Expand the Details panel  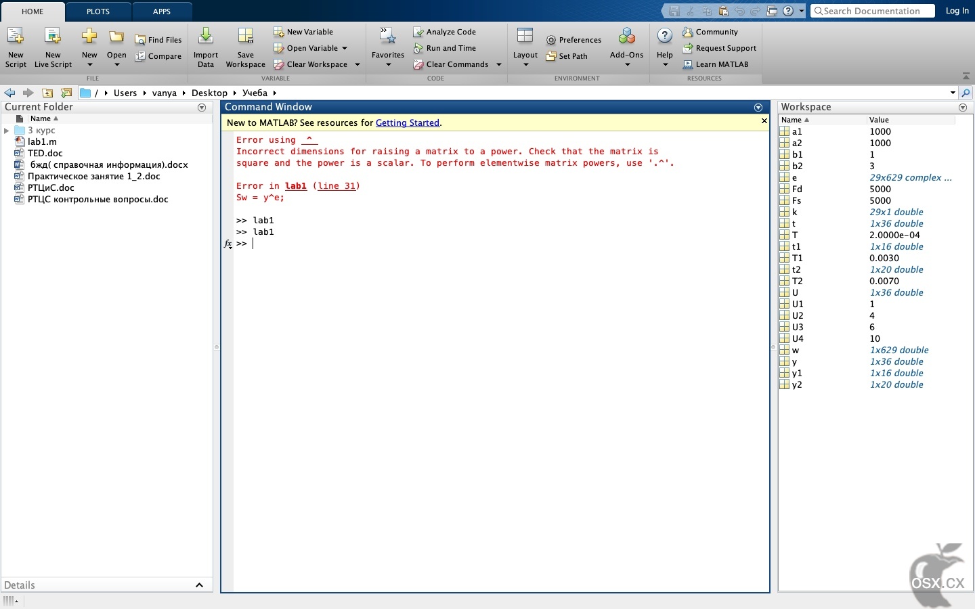pos(199,585)
